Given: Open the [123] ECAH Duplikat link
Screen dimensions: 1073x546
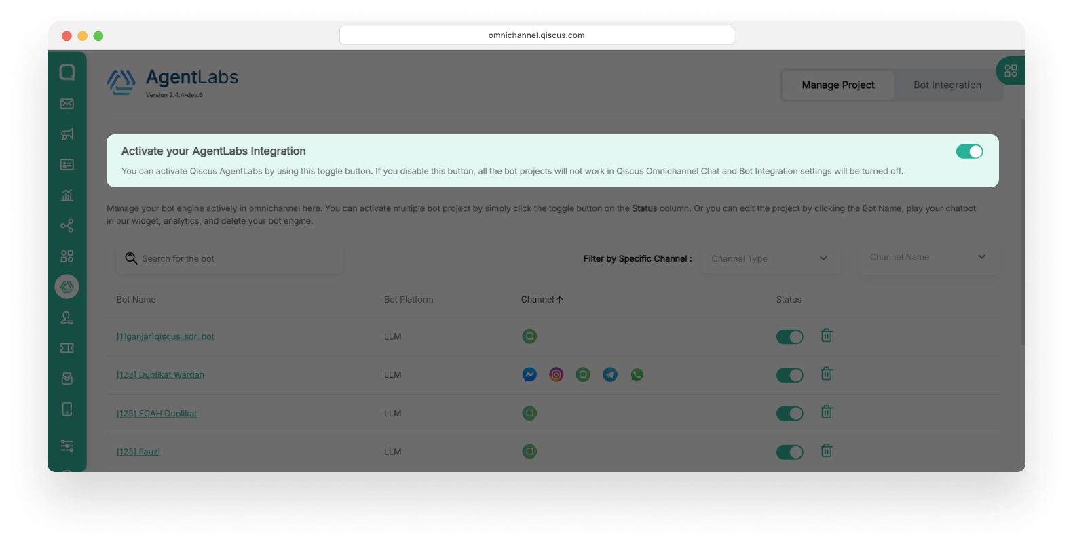Looking at the screenshot, I should tap(157, 414).
